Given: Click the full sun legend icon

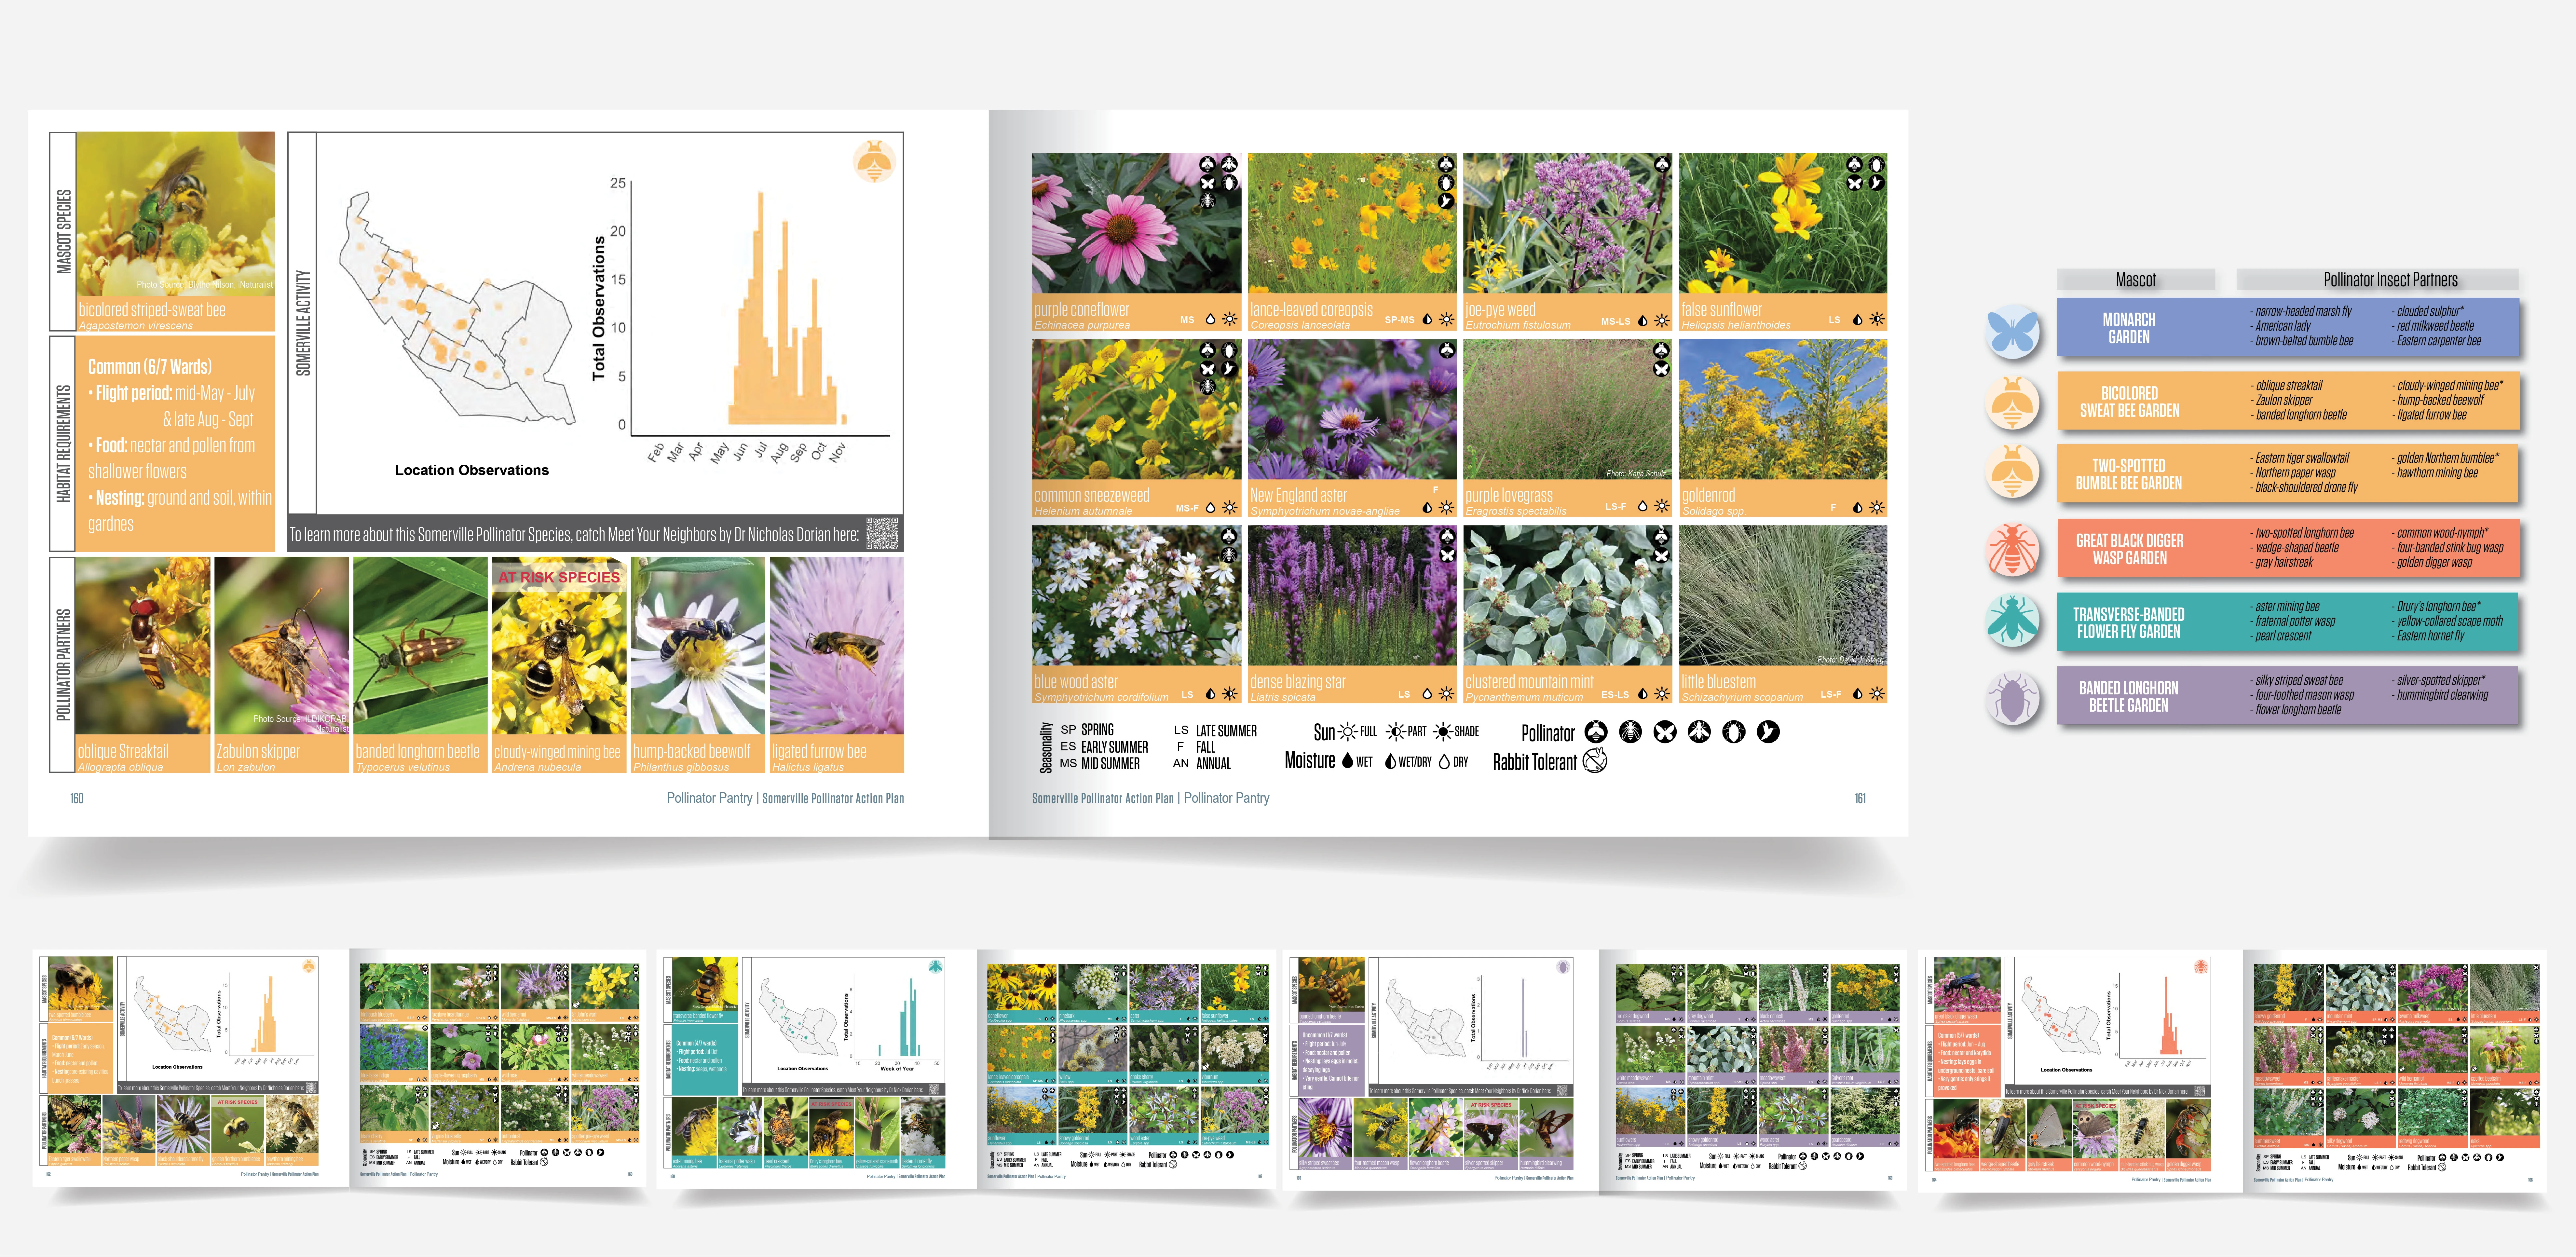Looking at the screenshot, I should coord(1348,732).
